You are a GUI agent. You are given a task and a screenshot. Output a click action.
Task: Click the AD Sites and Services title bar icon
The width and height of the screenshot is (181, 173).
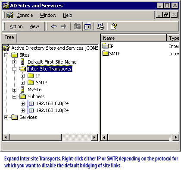(x=6, y=6)
